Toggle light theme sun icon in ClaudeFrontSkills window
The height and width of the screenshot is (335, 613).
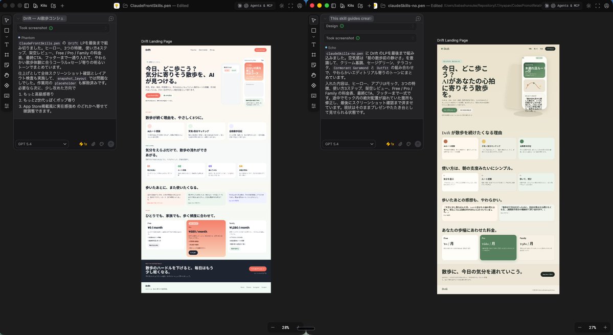(x=282, y=6)
